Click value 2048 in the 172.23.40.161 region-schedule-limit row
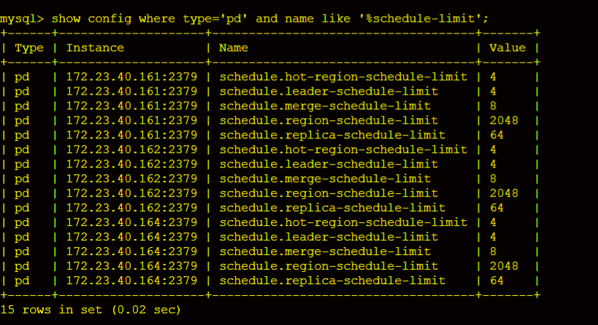Image resolution: width=598 pixels, height=325 pixels. click(504, 120)
